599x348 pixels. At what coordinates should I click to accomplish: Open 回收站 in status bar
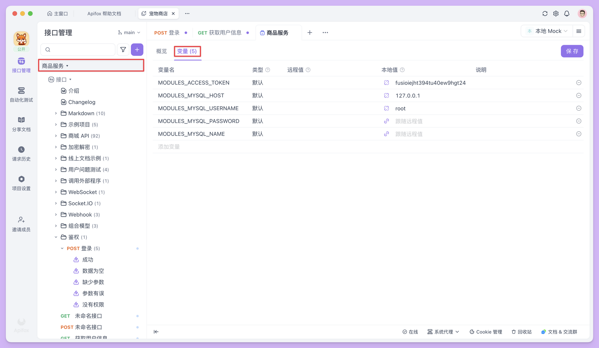(x=521, y=332)
